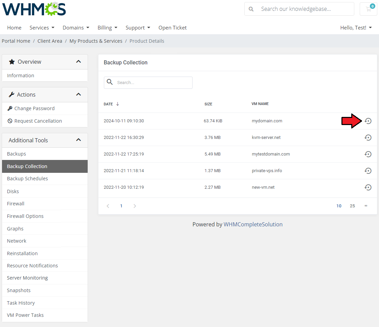Open Graphs sidebar item
379x327 pixels.
click(45, 228)
